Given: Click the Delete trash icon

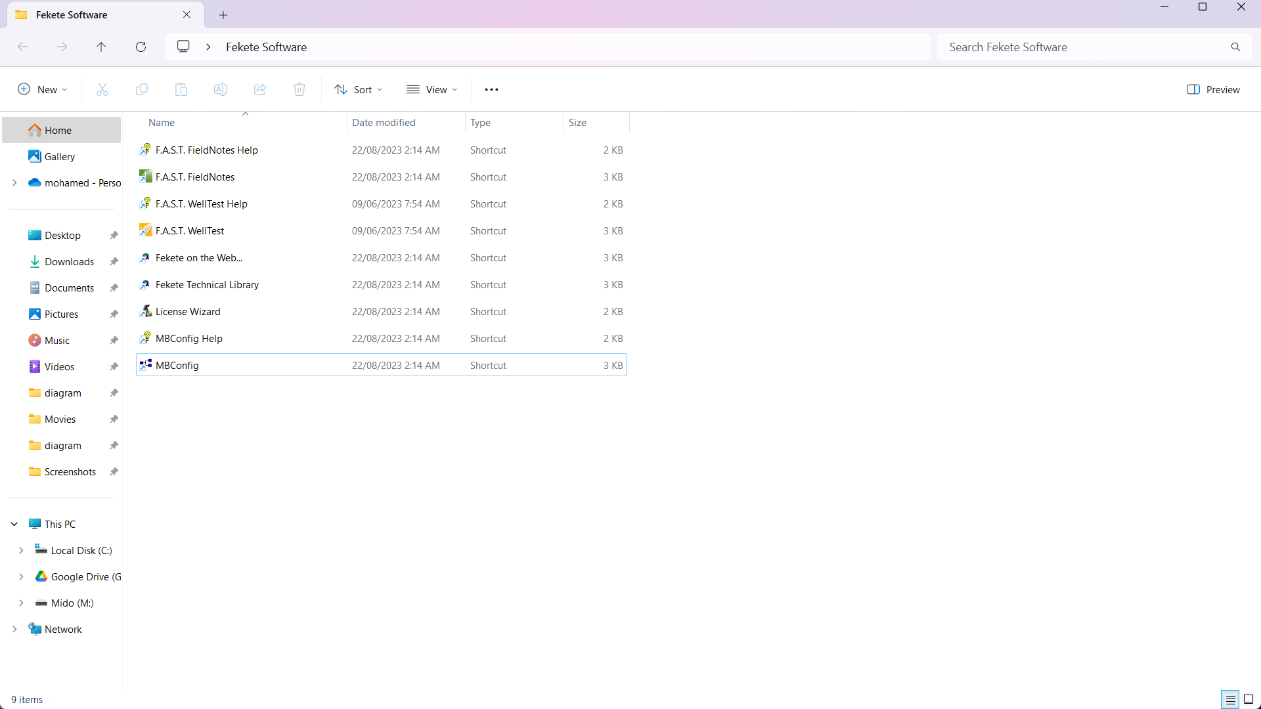Looking at the screenshot, I should (x=299, y=89).
